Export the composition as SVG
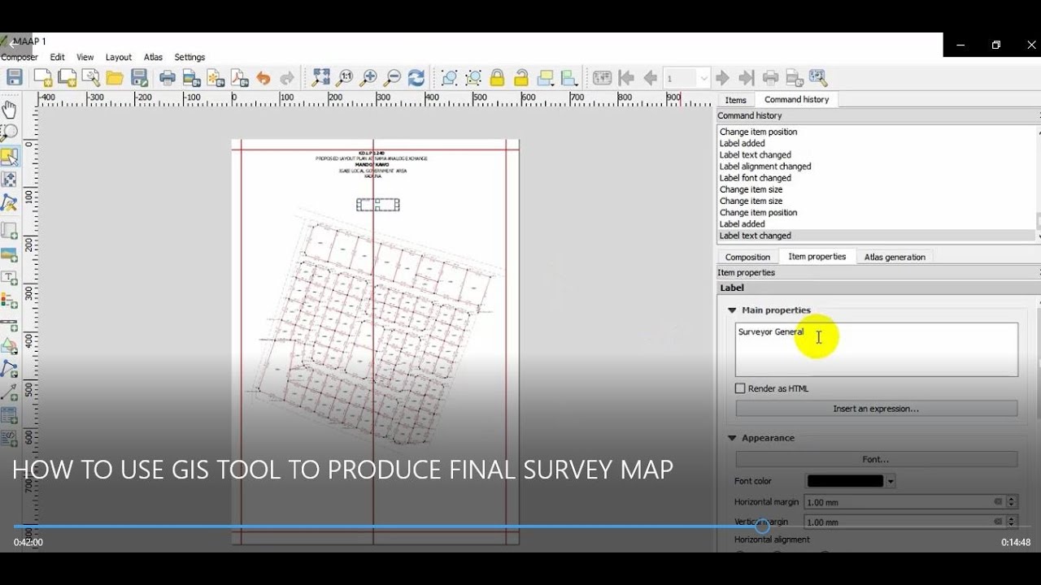 coord(216,78)
